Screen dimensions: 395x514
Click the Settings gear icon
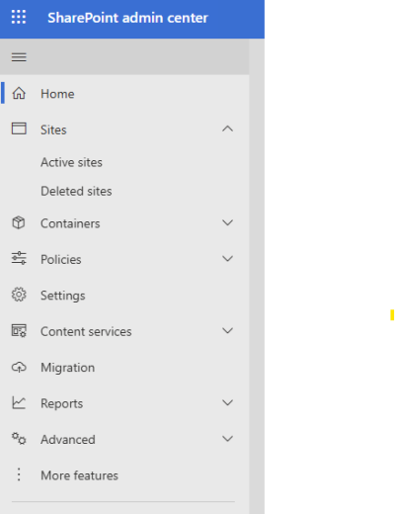[x=19, y=295]
